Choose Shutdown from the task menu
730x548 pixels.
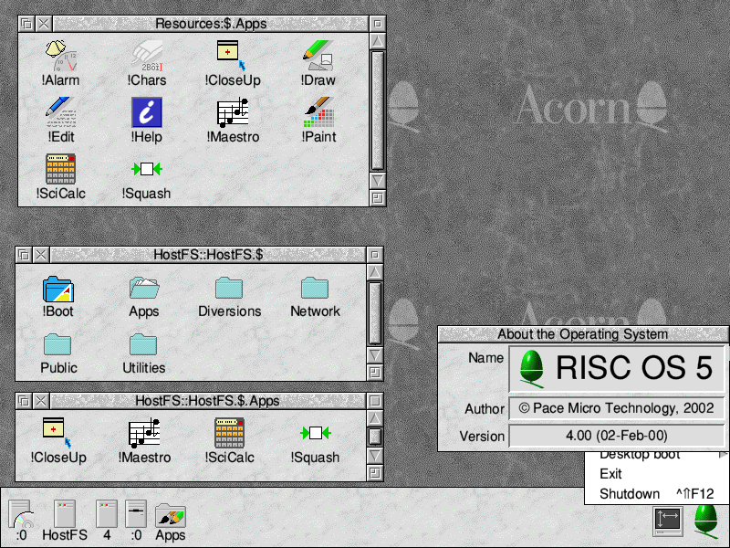tap(656, 493)
